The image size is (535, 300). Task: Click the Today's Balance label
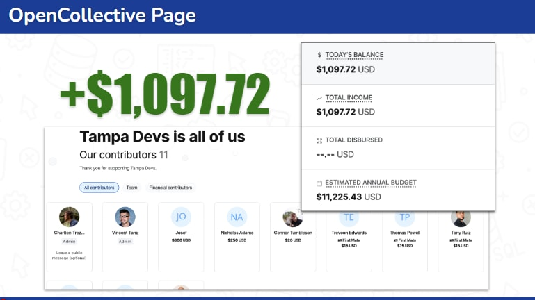354,55
